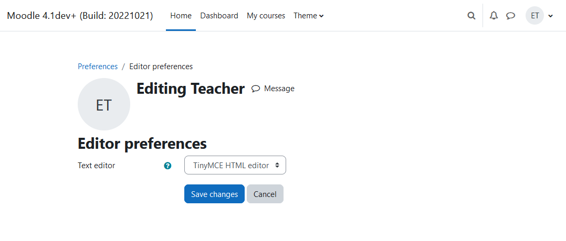Click the up-down arrows on Text editor select

[x=277, y=166]
